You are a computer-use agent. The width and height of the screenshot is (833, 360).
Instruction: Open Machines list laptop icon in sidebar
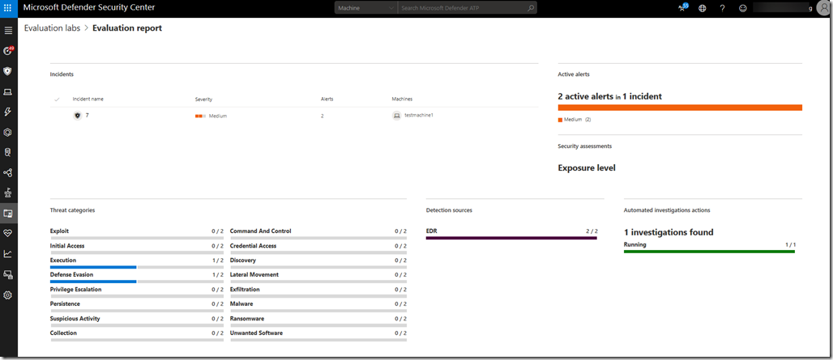[x=8, y=91]
